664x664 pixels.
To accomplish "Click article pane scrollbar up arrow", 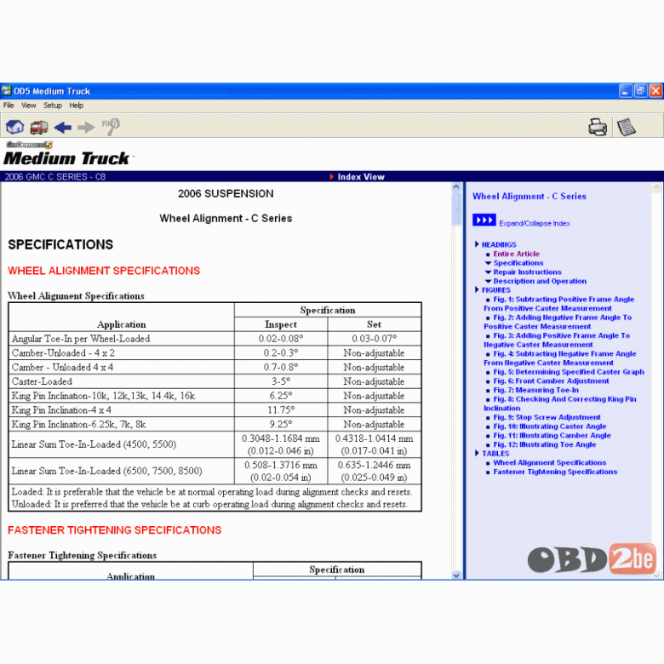I will click(x=456, y=186).
